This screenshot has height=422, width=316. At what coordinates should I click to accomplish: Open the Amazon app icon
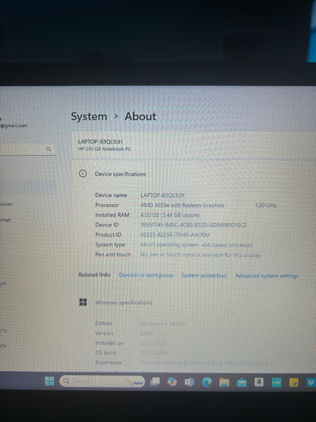[259, 382]
